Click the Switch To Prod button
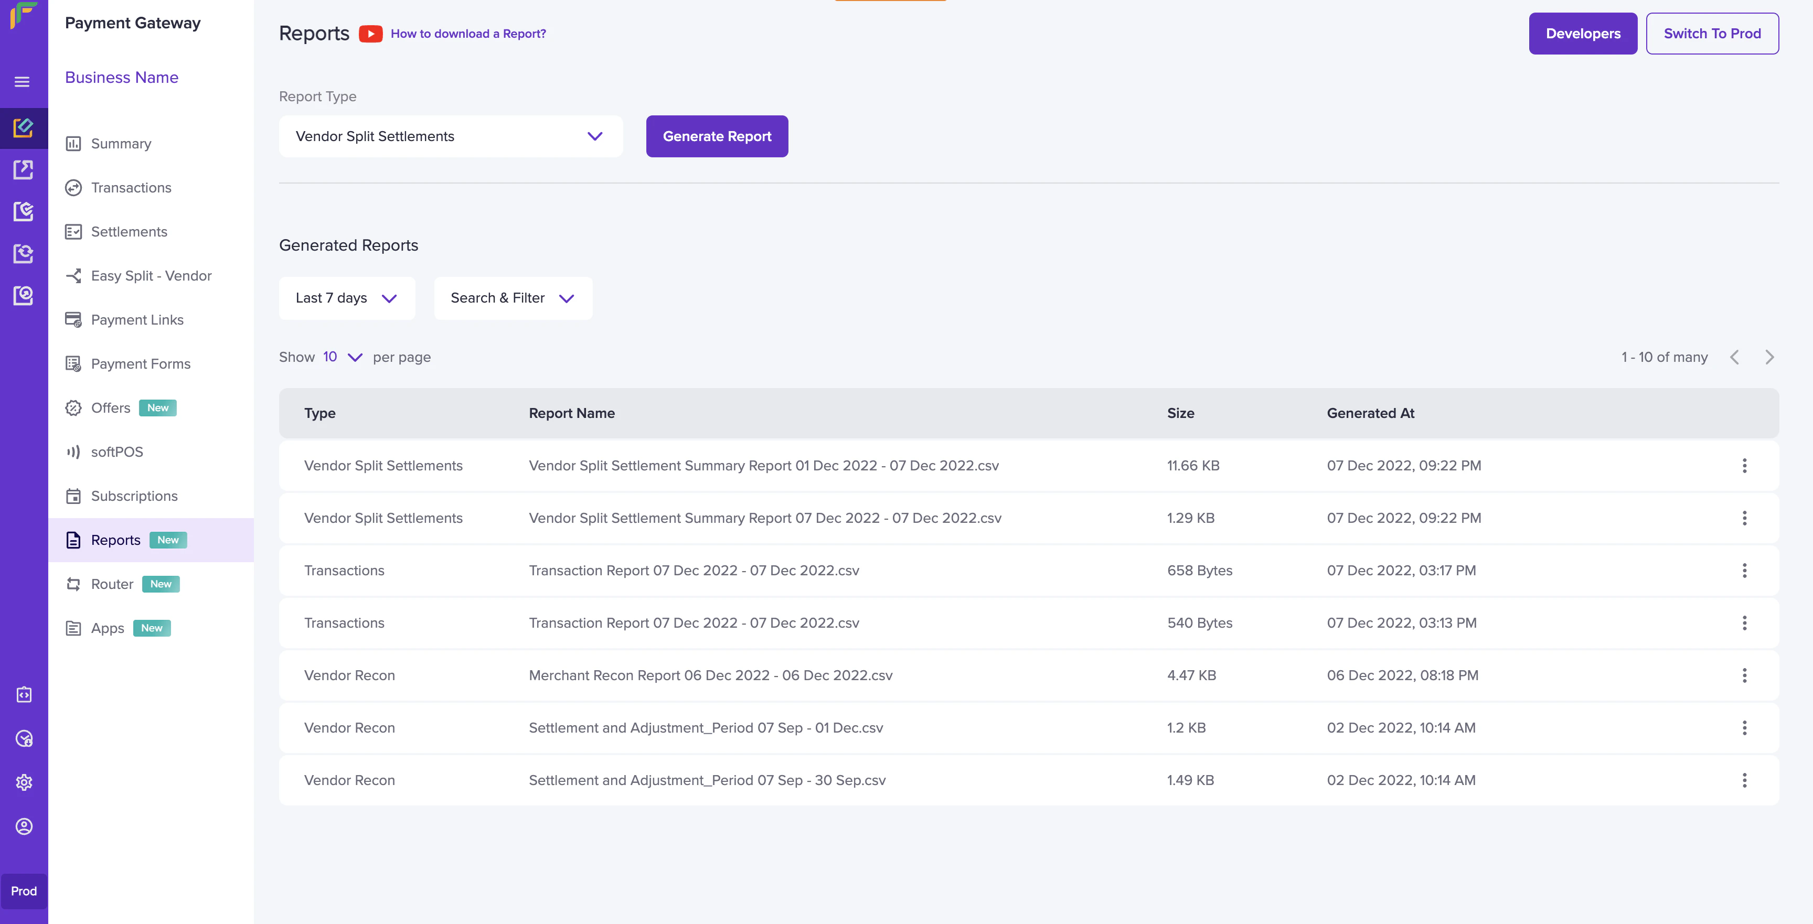 click(1712, 34)
